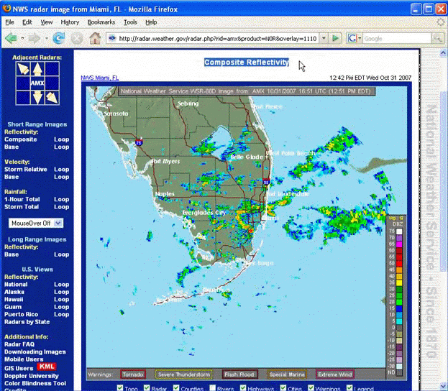Toggle the Highways overlay checkbox
Screen dimensions: 448x391
pyautogui.click(x=243, y=388)
